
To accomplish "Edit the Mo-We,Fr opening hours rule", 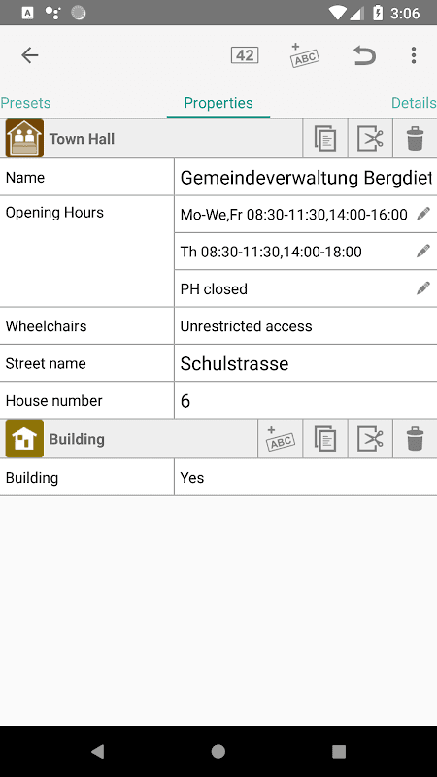I will point(422,214).
